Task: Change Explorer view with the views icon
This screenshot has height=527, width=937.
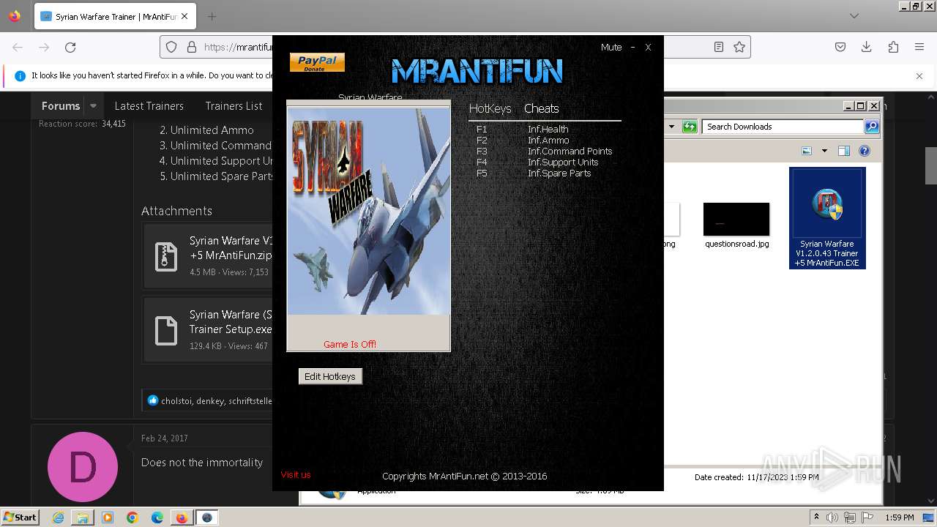Action: 807,151
